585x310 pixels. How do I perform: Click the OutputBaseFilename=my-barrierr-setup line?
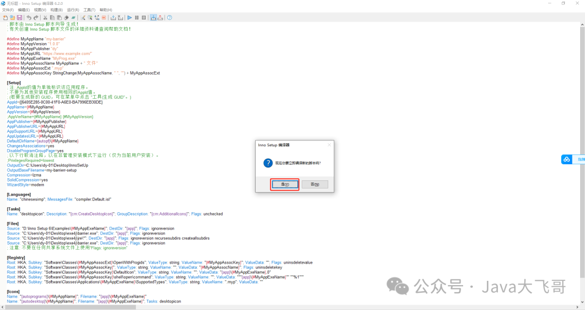(x=41, y=170)
